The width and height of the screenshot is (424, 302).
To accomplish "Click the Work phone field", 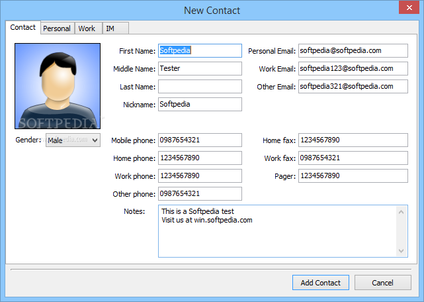I will pos(200,176).
